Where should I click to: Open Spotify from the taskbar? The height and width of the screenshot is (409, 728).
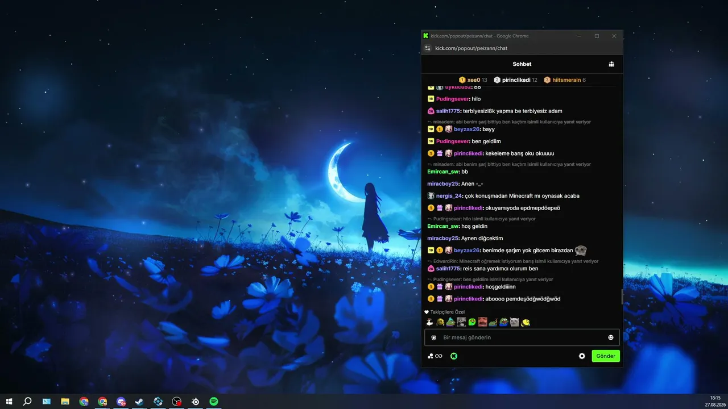(214, 402)
